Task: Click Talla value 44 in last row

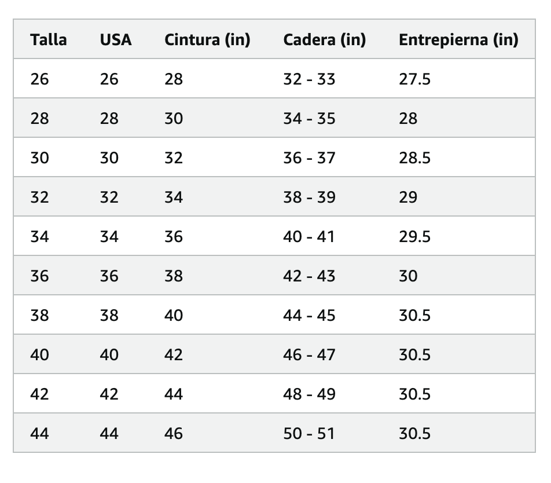Action: pos(39,433)
